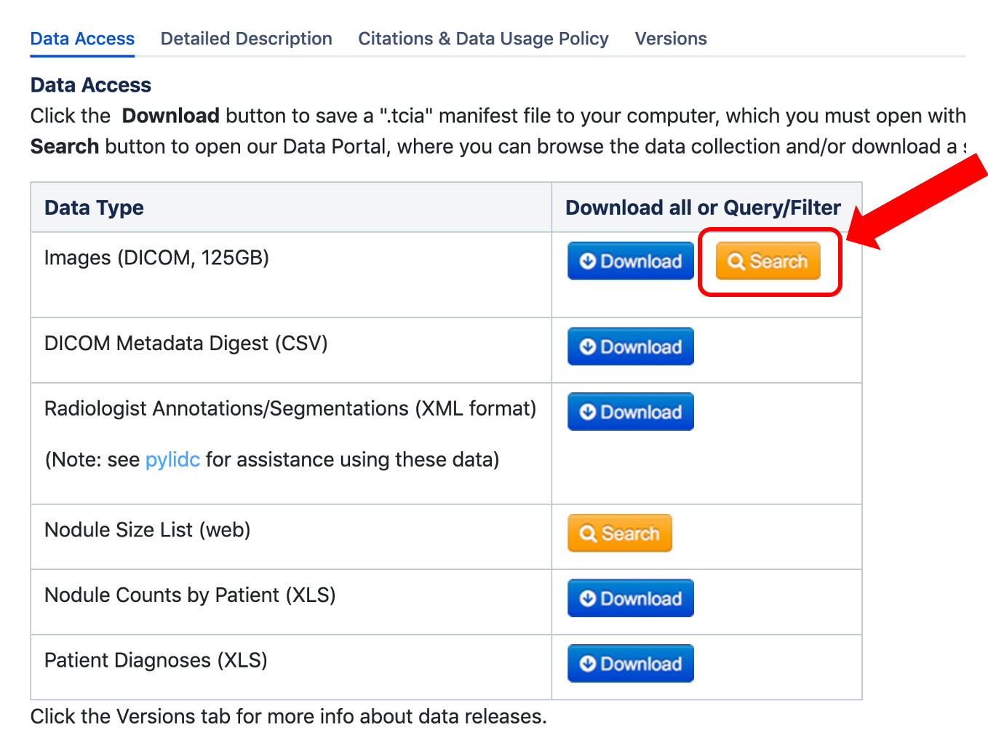Download the Radiologist Annotations XML file
988x738 pixels.
pos(630,411)
